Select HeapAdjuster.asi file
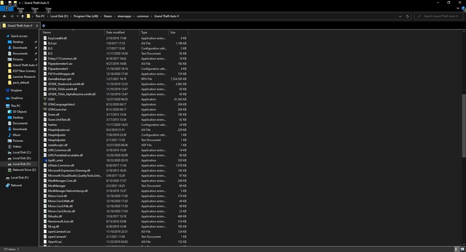 click(59, 130)
